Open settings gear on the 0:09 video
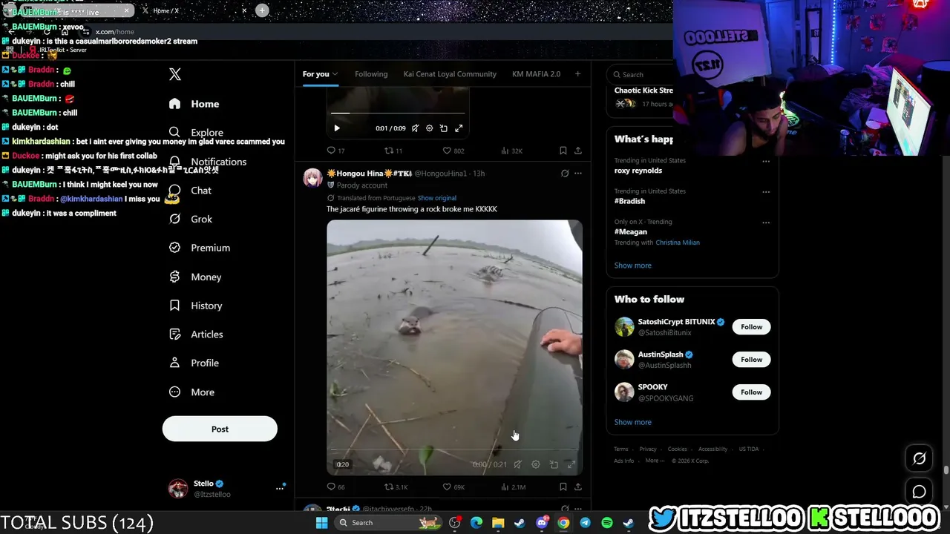 click(429, 128)
